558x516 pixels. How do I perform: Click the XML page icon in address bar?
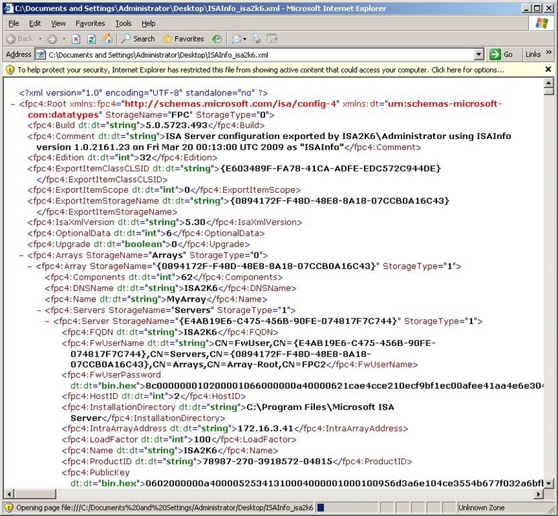41,54
